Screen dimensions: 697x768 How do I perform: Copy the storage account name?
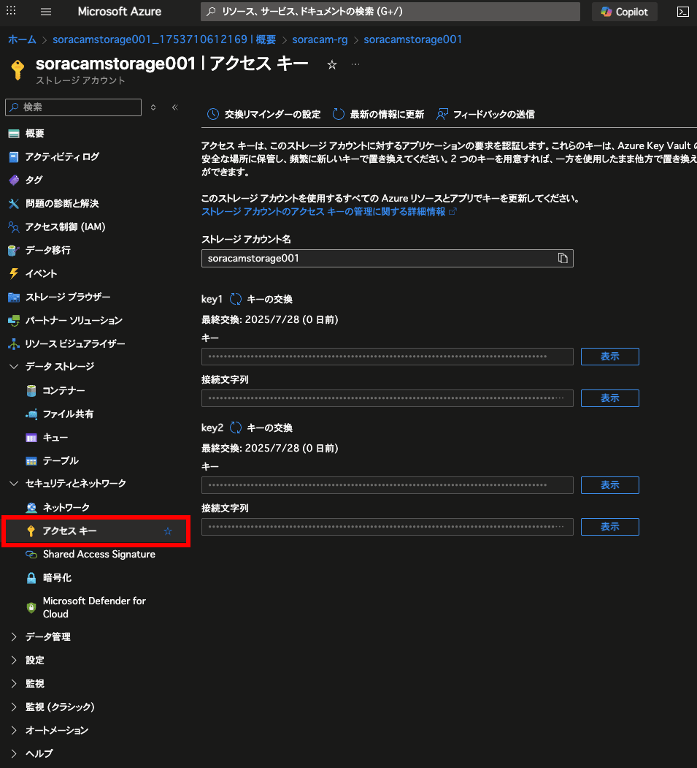[x=563, y=258]
